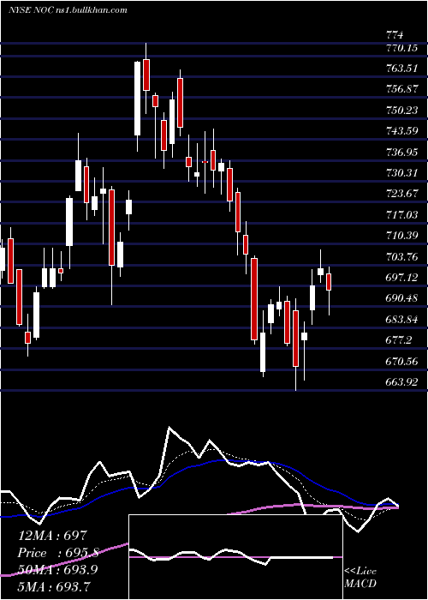The image size is (428, 600).
Task: Click the 12MA : 697 indicator text
Action: 53,535
